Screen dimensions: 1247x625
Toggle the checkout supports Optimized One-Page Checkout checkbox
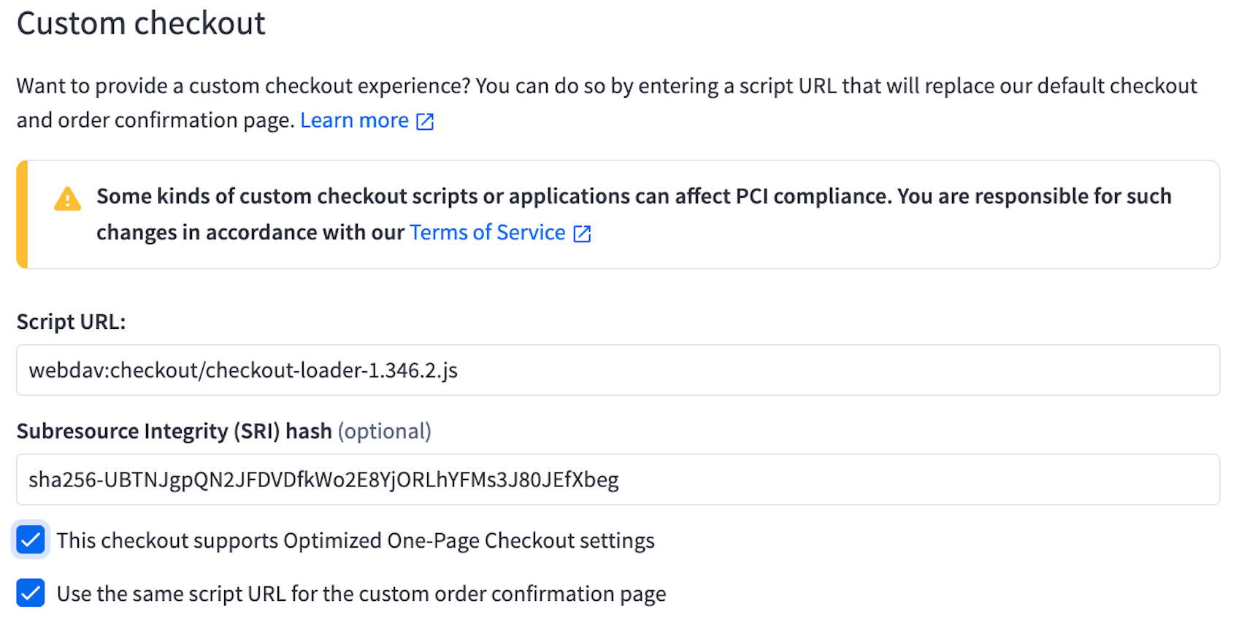pos(30,540)
